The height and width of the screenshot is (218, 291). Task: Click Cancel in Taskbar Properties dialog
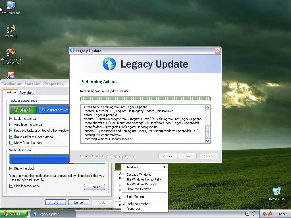78,202
